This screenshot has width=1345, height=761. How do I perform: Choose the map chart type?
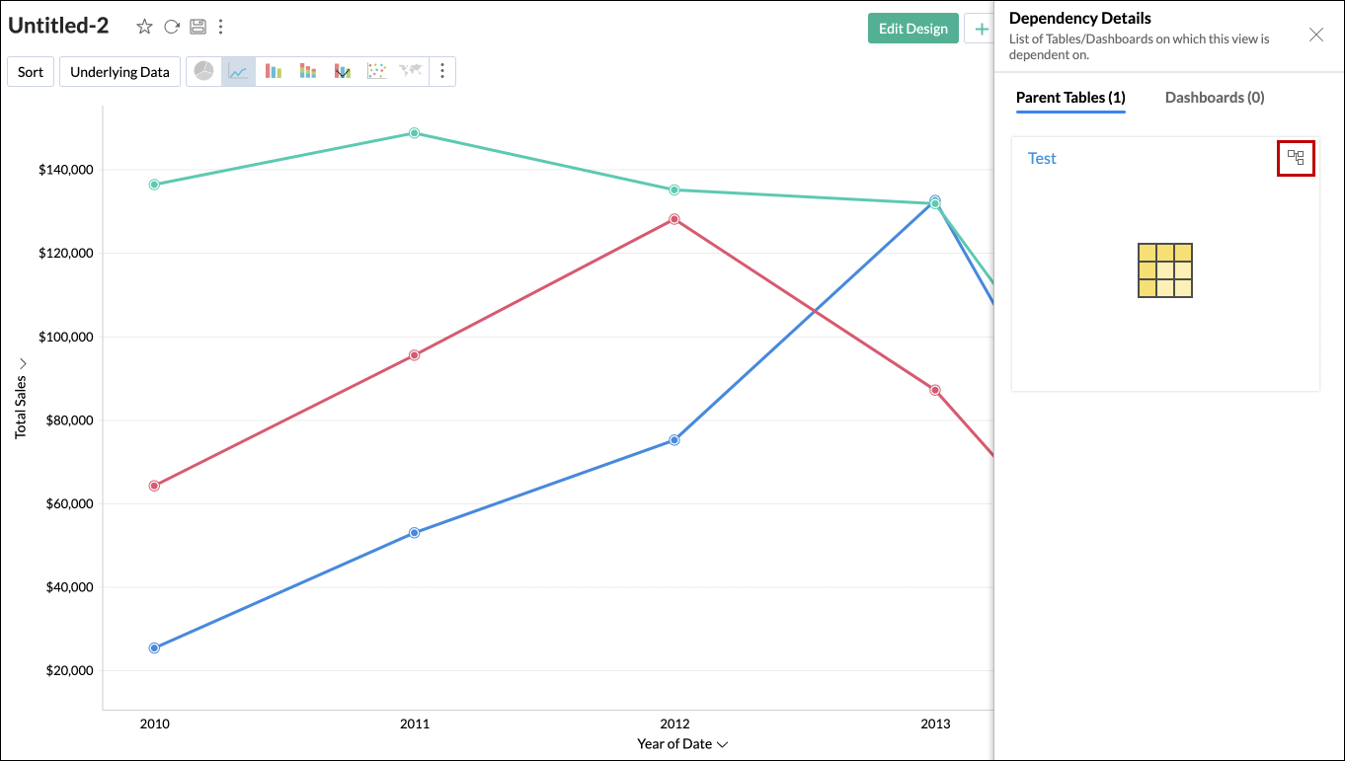[x=410, y=71]
